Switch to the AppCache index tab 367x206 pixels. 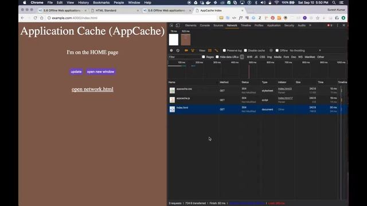[x=211, y=10]
